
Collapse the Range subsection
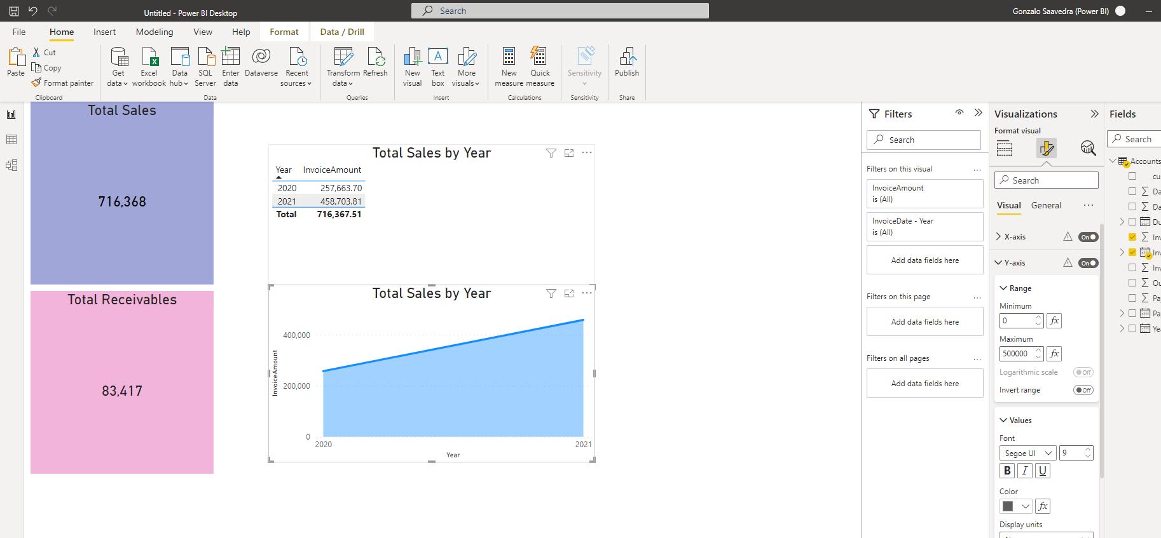pos(1003,288)
